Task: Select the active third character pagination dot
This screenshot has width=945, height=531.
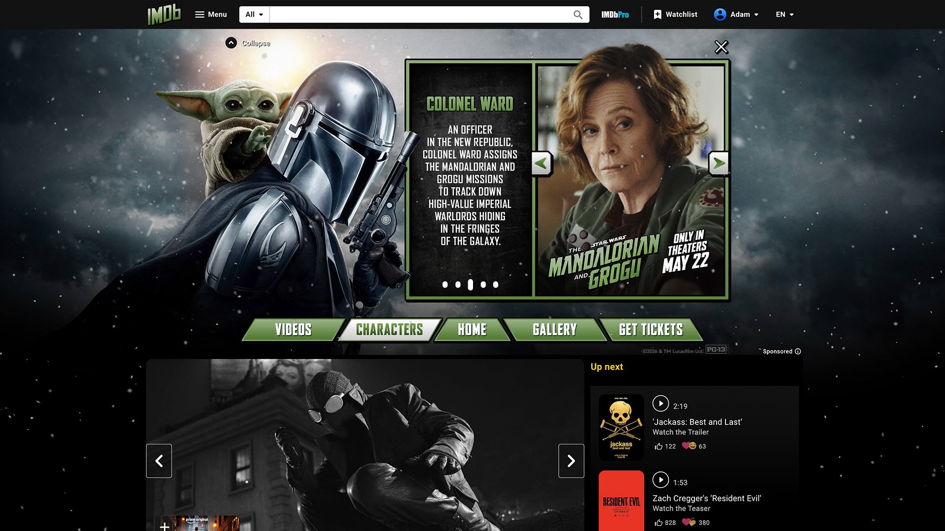Action: [471, 284]
